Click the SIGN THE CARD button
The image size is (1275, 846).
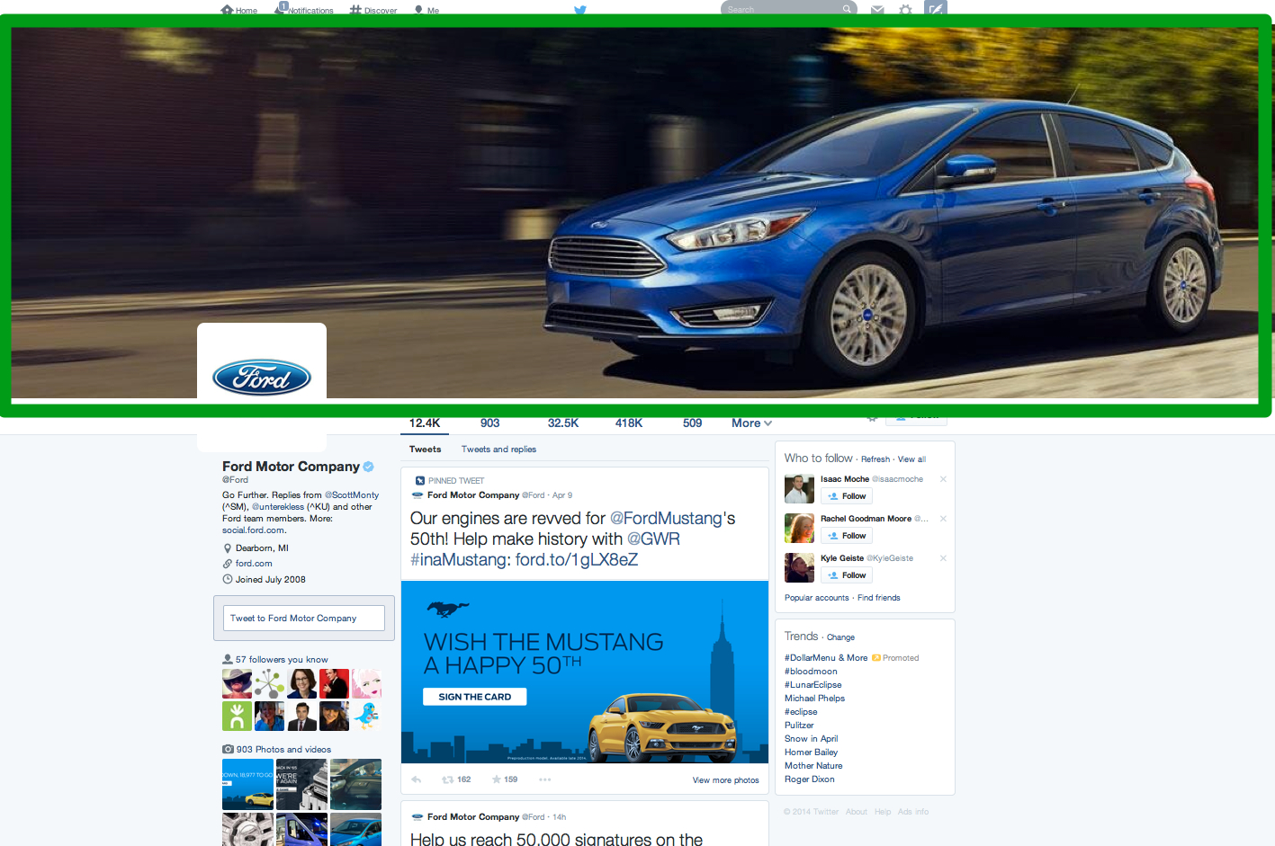coord(475,697)
